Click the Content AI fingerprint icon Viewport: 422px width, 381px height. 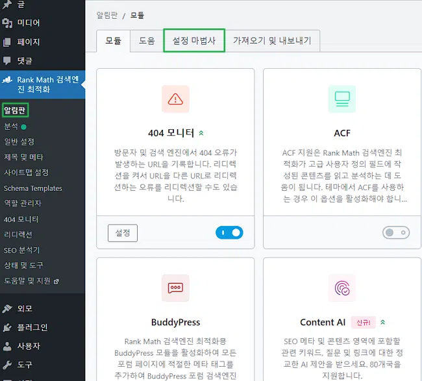coord(342,288)
